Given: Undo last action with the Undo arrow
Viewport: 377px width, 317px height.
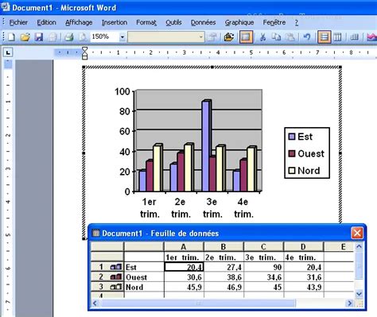Looking at the screenshot, I should tap(307, 37).
